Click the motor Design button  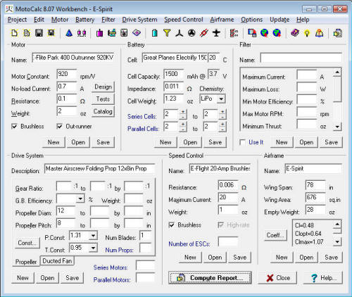[x=103, y=87]
